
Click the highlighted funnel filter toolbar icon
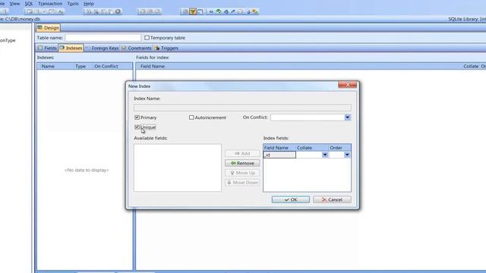coord(192,11)
